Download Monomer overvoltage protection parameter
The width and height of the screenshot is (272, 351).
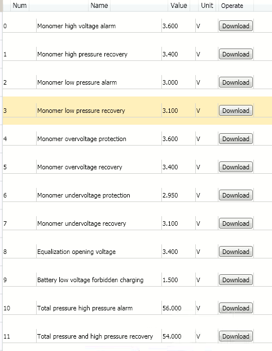pos(236,139)
